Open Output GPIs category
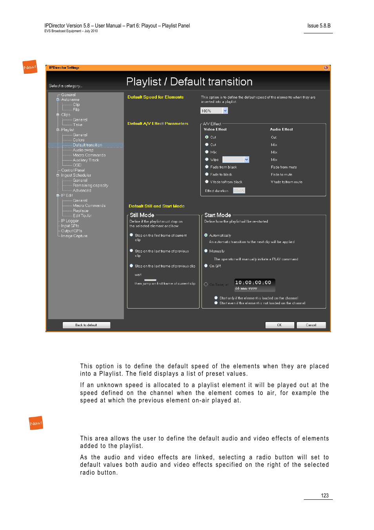Viewport: 374px width, 530px height. (x=71, y=231)
